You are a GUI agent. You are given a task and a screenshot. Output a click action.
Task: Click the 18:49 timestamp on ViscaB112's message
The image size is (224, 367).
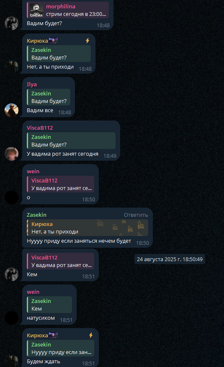[110, 156]
